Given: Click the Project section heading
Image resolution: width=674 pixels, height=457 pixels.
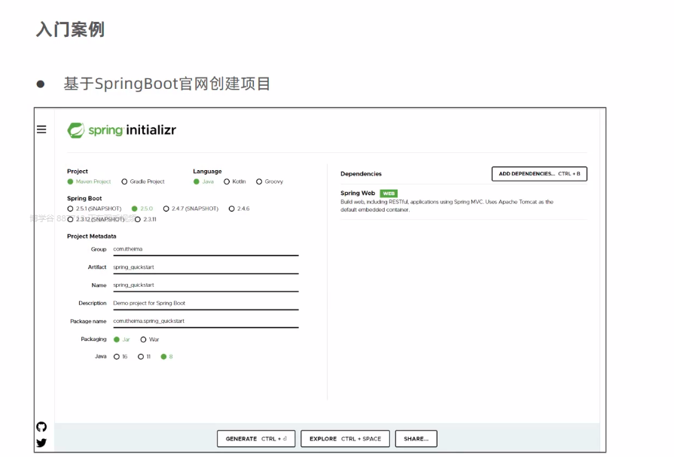Looking at the screenshot, I should click(78, 171).
